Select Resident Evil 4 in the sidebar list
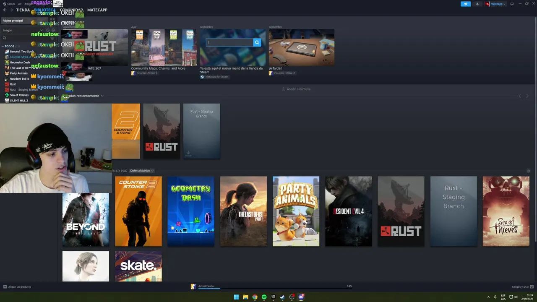This screenshot has width=537, height=302. point(19,79)
